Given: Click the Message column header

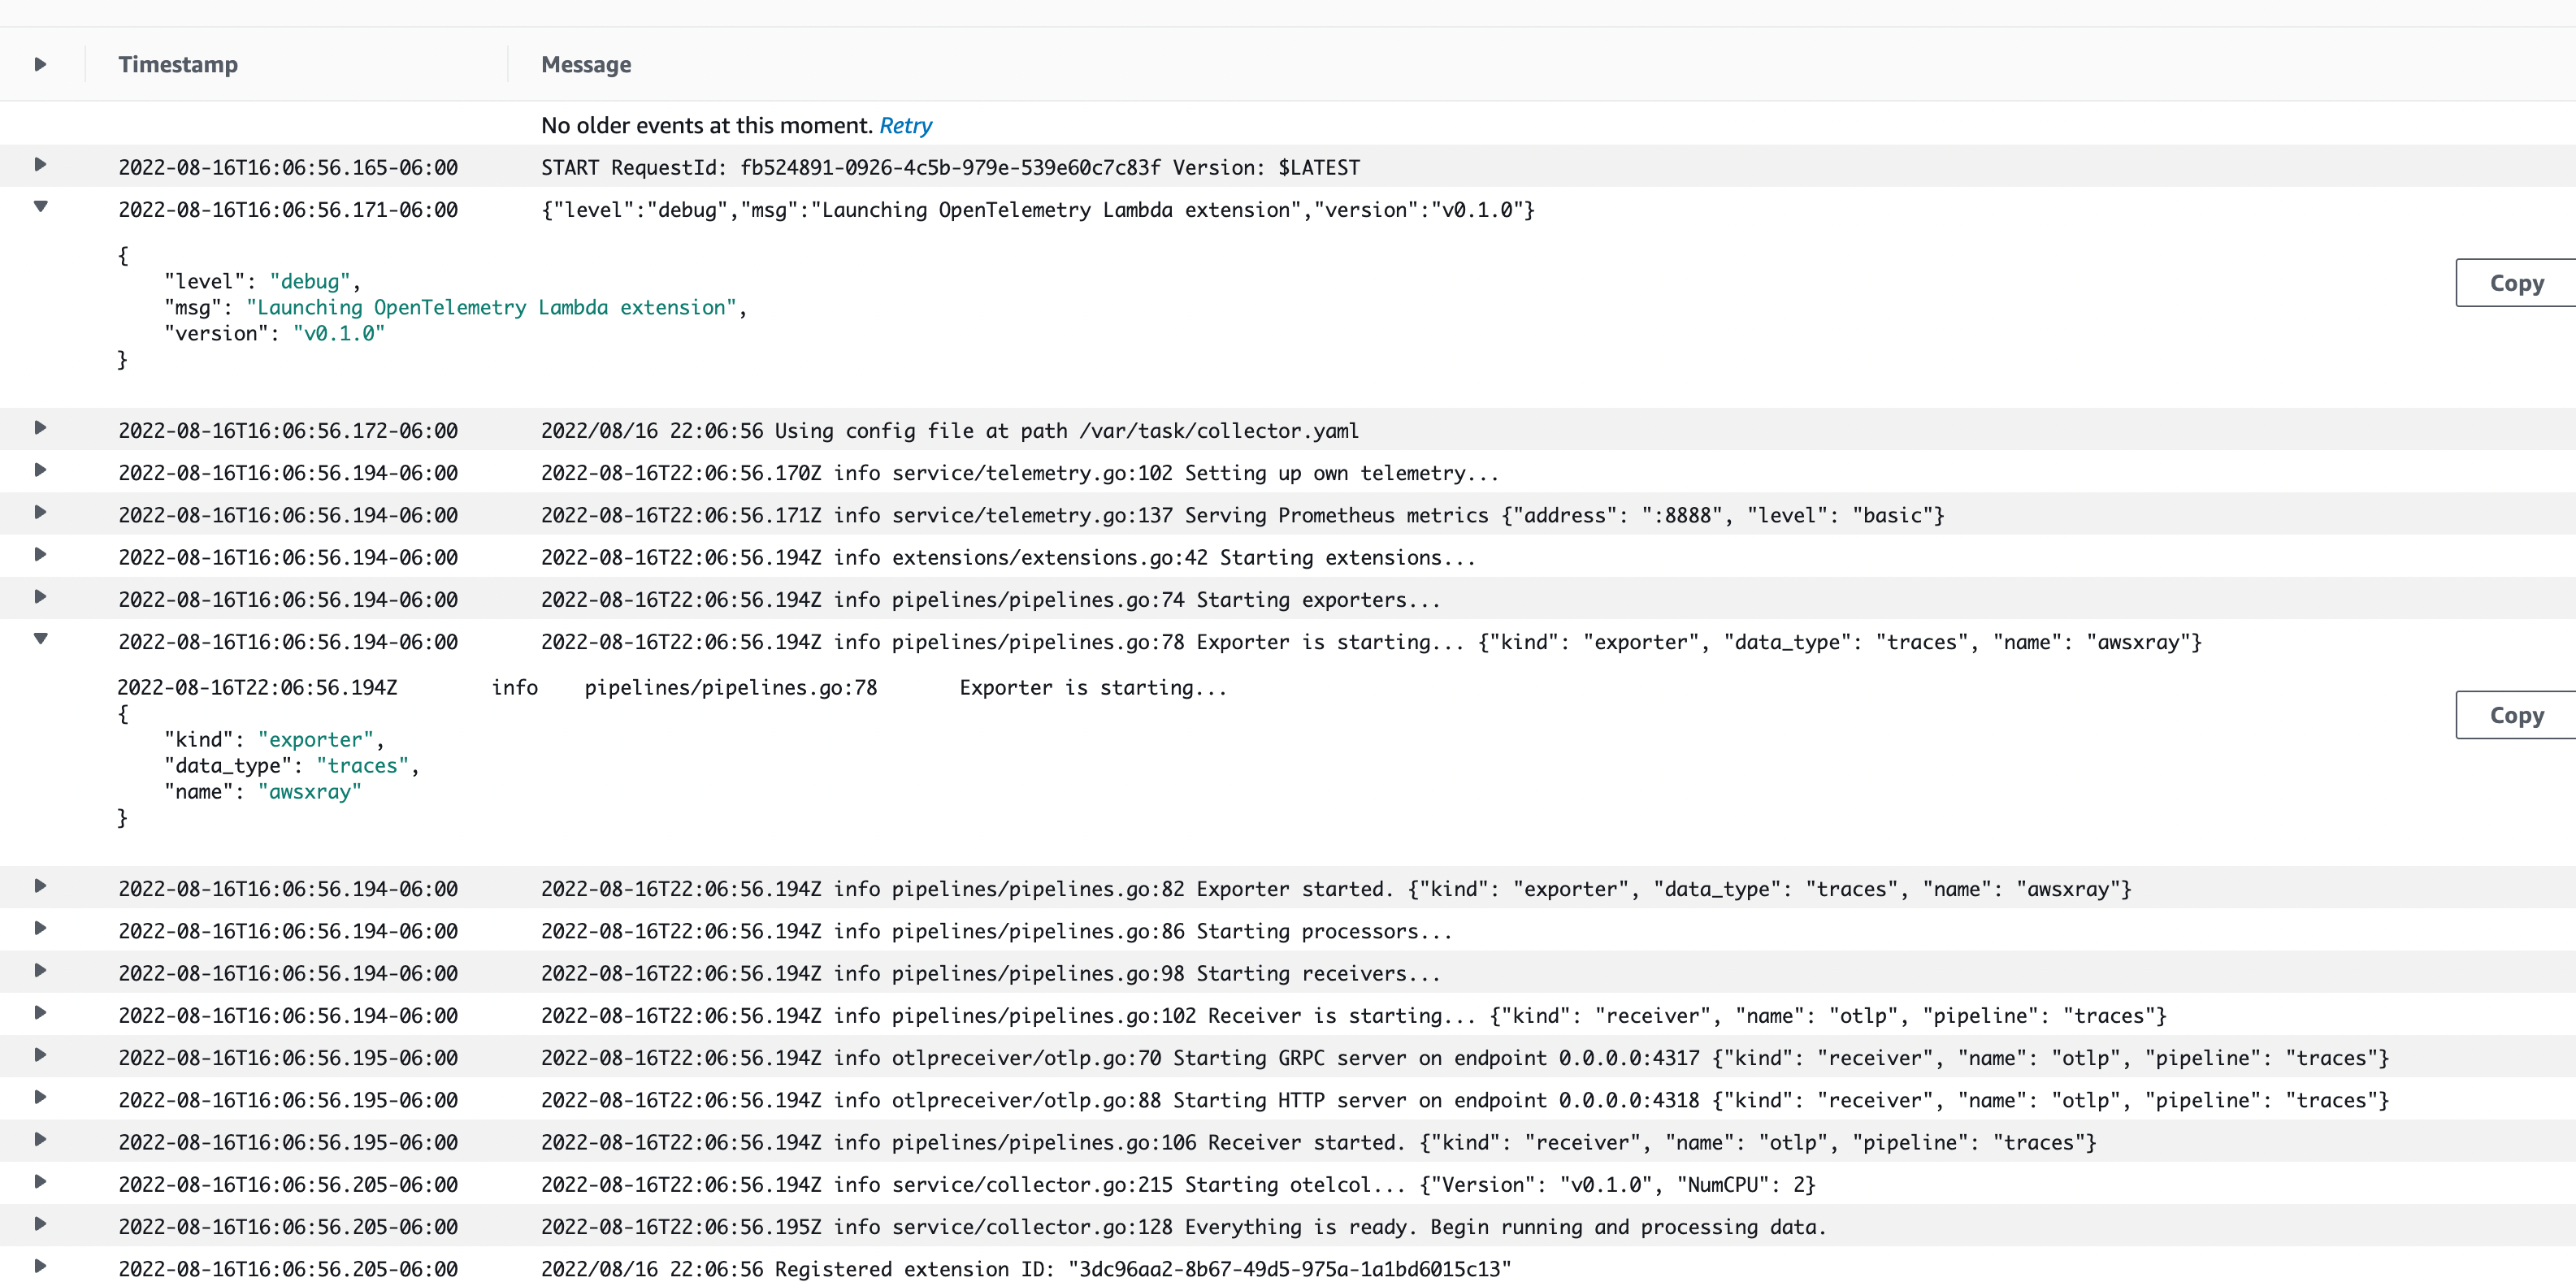Looking at the screenshot, I should pos(586,65).
